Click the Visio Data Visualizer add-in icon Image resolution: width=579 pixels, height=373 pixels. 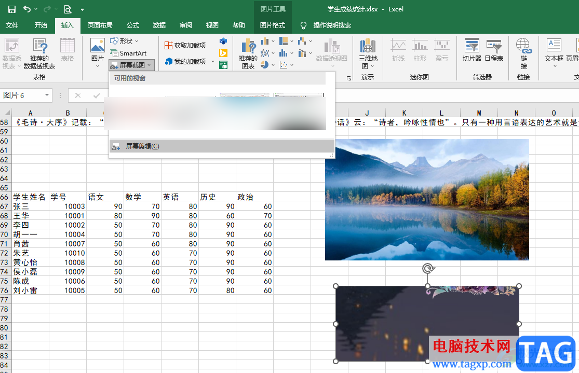[223, 41]
